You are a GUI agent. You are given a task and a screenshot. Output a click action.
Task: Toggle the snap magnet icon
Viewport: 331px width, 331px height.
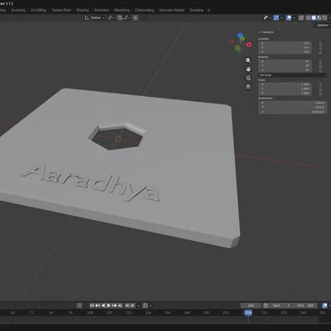pos(119,17)
